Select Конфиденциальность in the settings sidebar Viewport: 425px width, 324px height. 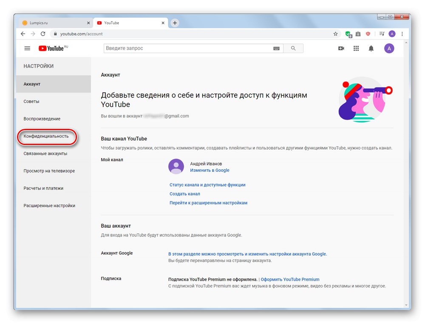point(47,136)
